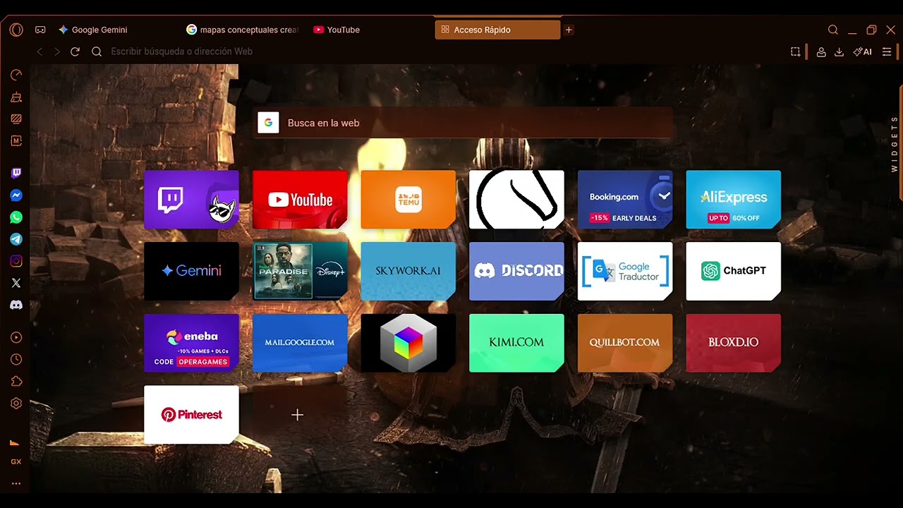Open GX Control speedometer in sidebar

click(16, 75)
